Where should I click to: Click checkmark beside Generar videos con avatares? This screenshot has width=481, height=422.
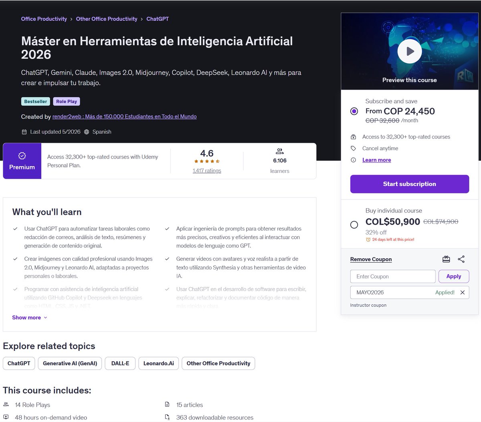[x=167, y=259]
